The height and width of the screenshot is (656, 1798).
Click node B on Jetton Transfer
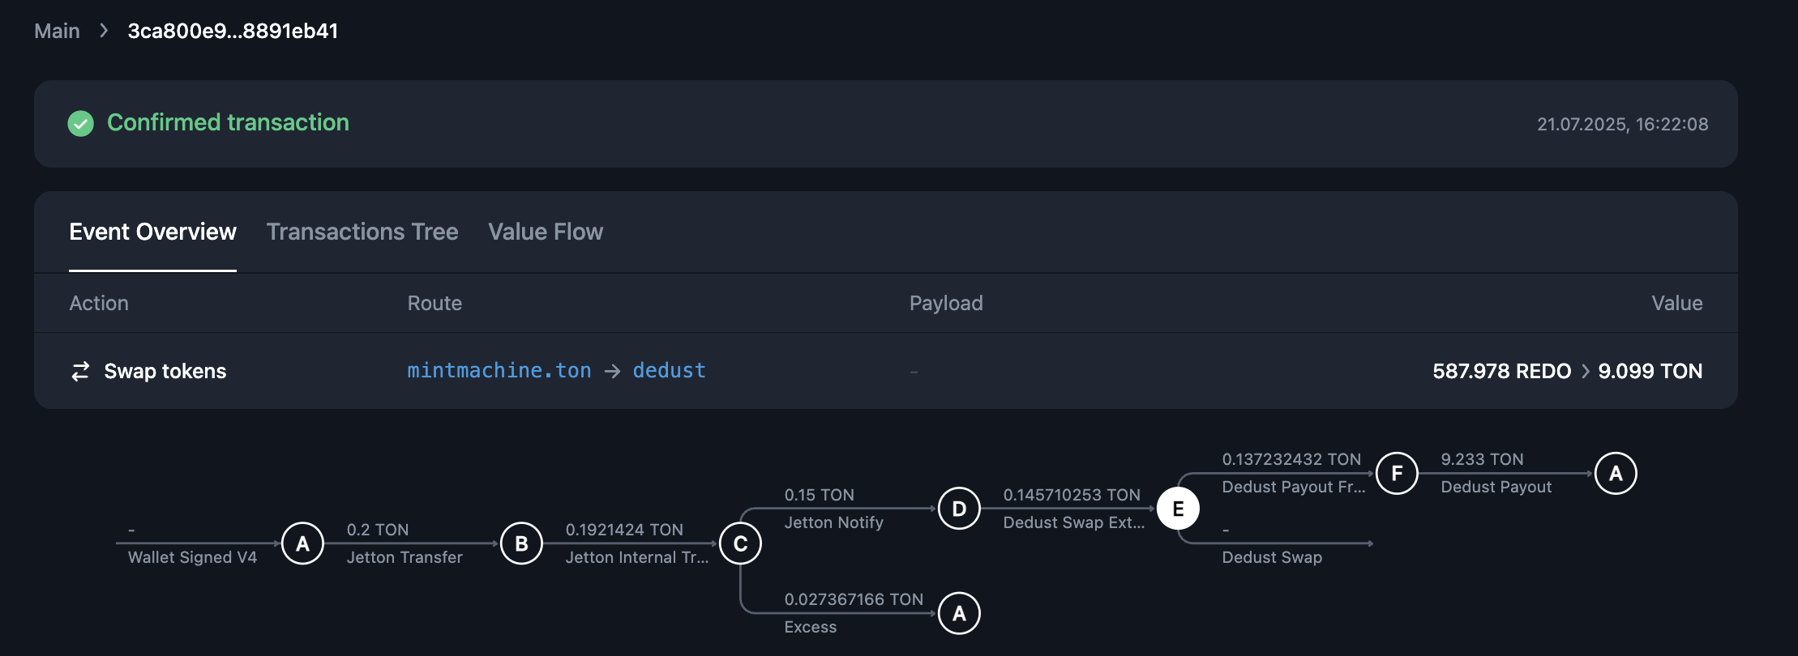click(x=521, y=543)
